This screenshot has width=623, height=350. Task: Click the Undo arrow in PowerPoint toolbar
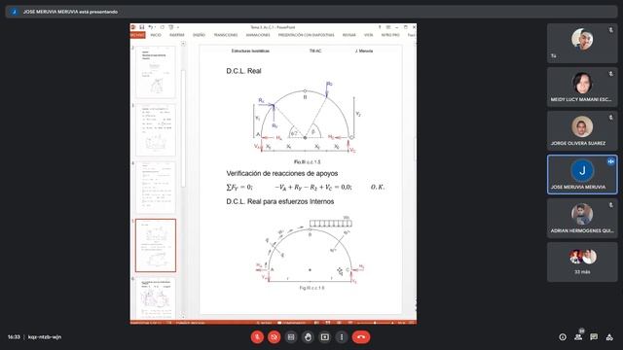151,27
